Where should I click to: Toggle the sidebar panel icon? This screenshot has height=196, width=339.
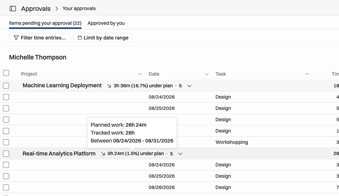click(x=13, y=9)
